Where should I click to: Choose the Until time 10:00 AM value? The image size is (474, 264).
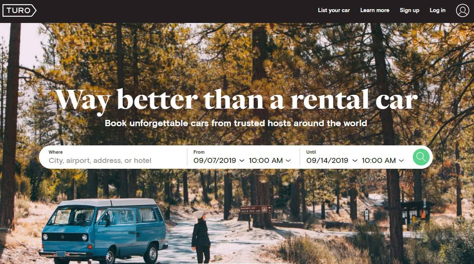click(x=379, y=161)
